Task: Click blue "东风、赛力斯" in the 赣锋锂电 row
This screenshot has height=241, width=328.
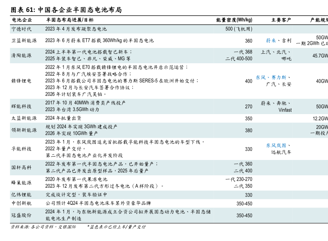Action: 273,77
